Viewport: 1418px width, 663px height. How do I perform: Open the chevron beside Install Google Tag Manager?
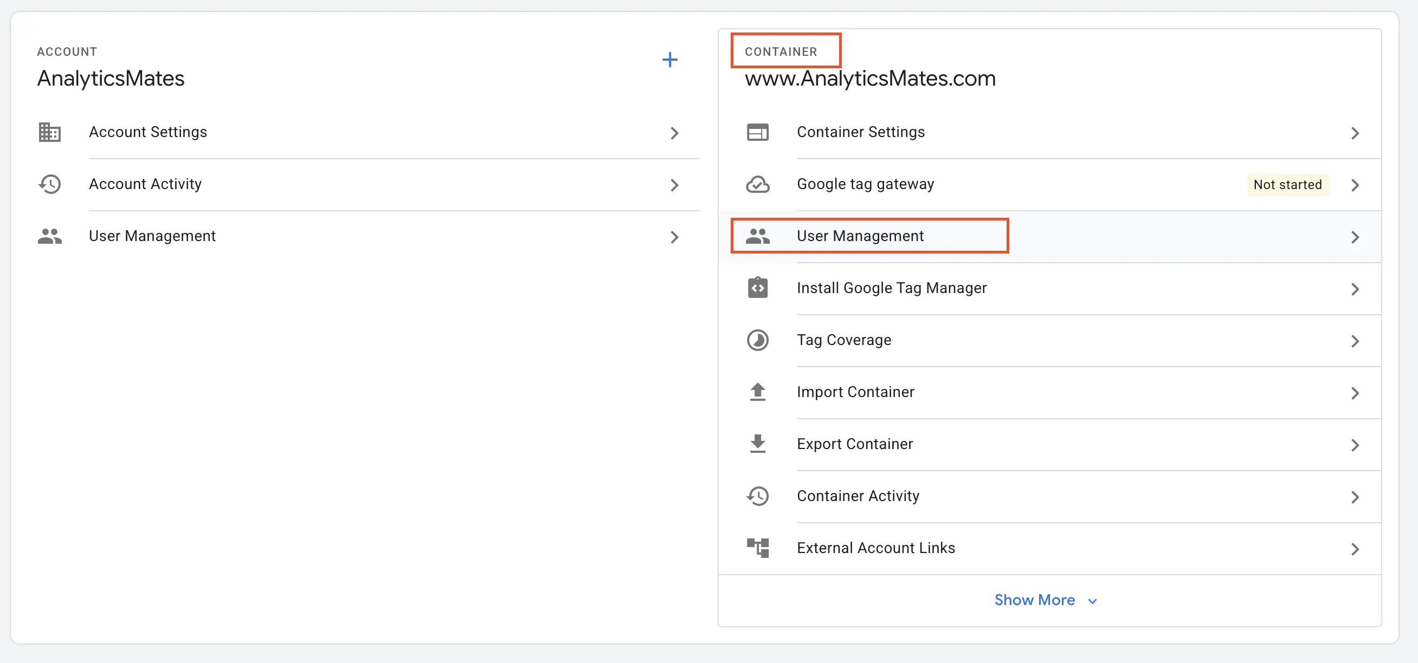1355,289
